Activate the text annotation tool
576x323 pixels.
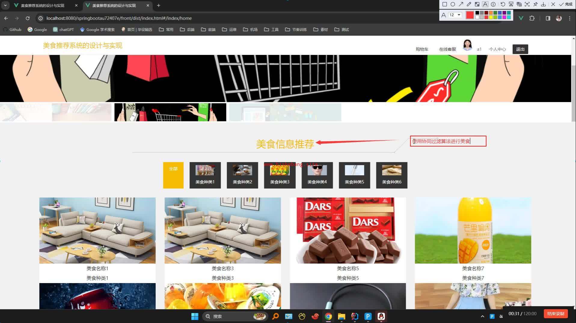click(485, 4)
